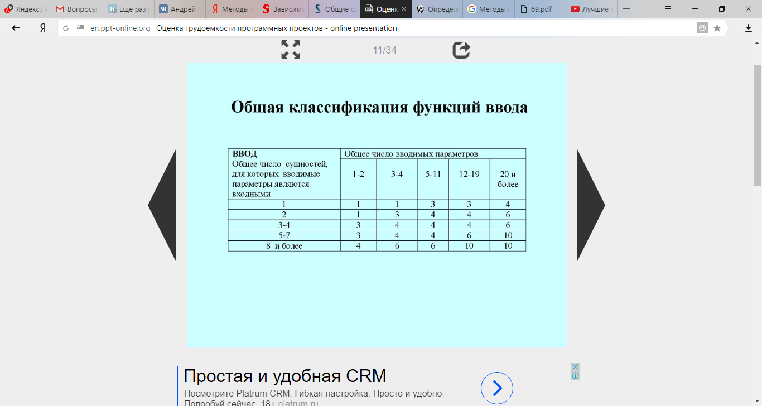762x406 pixels.
Task: Open reader mode icon in address bar
Action: click(80, 28)
